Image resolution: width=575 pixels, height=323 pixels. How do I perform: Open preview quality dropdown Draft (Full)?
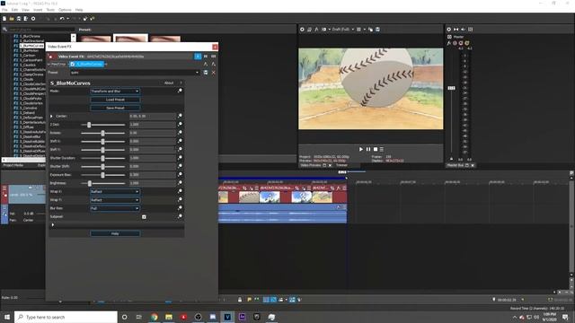pos(343,30)
